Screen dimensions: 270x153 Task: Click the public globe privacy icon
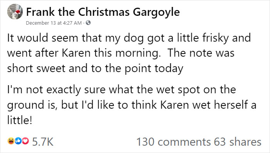click(x=88, y=23)
